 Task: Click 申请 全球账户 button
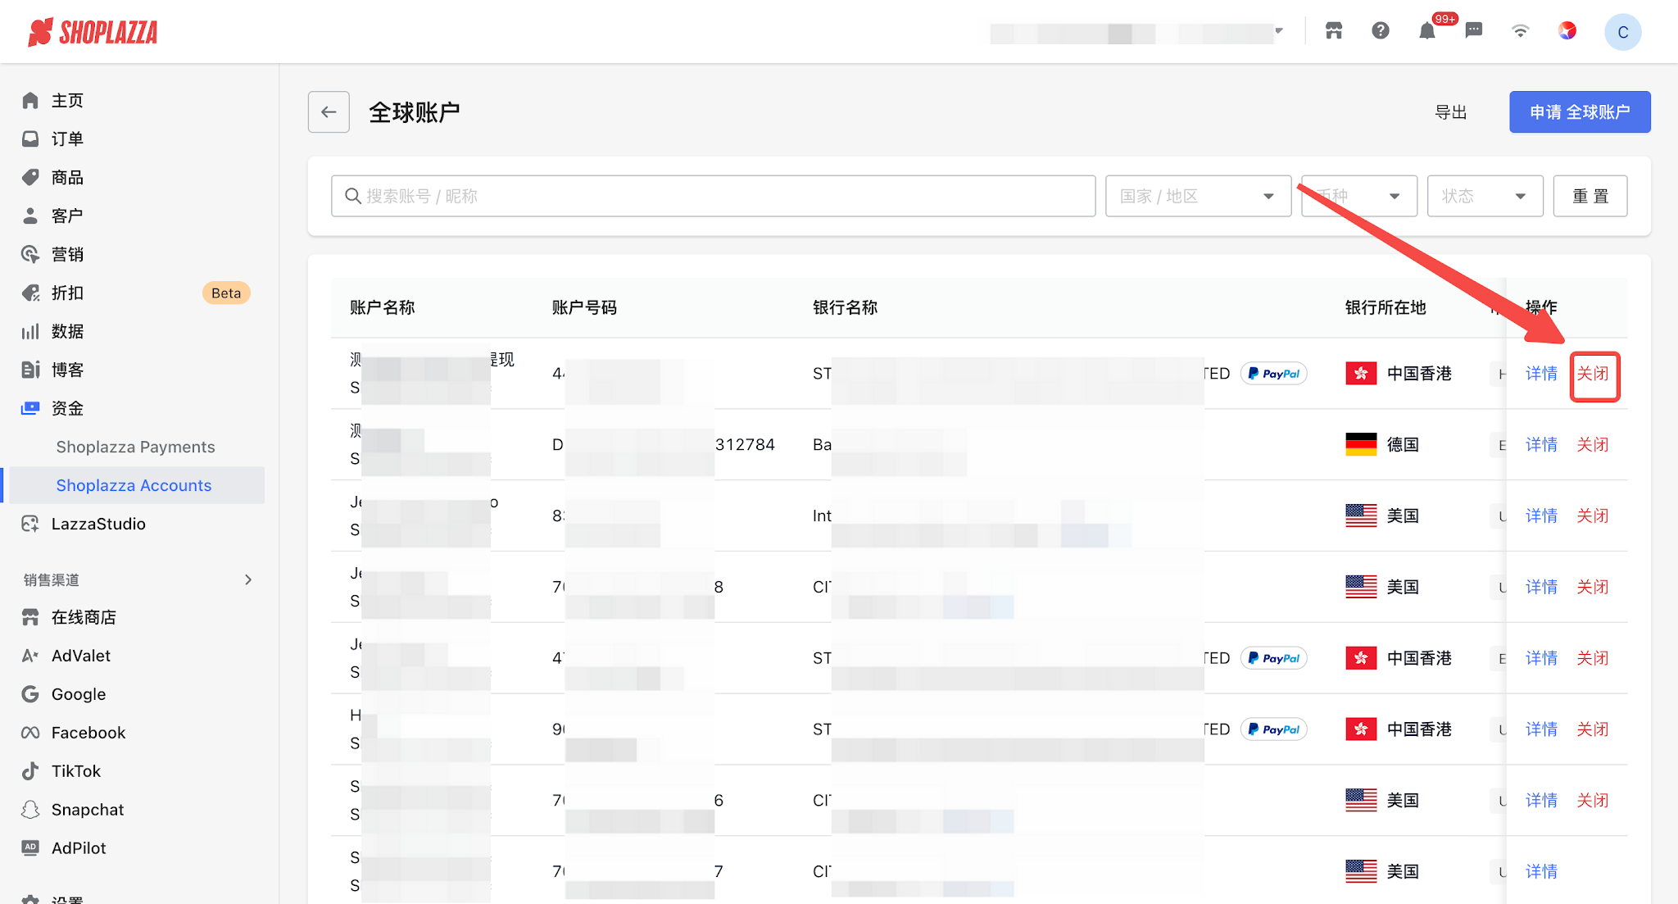coord(1580,111)
